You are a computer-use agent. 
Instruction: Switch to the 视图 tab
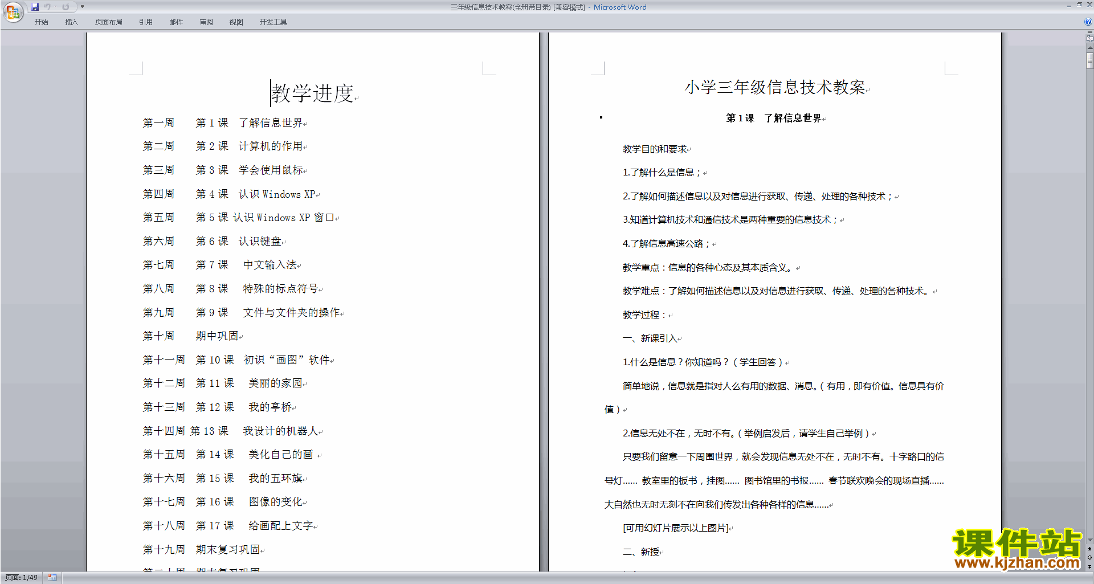pyautogui.click(x=236, y=22)
